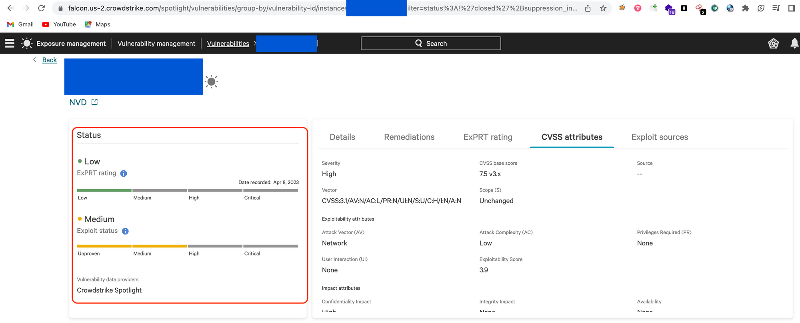
Task: Show info for ExPRT rating
Action: 124,173
